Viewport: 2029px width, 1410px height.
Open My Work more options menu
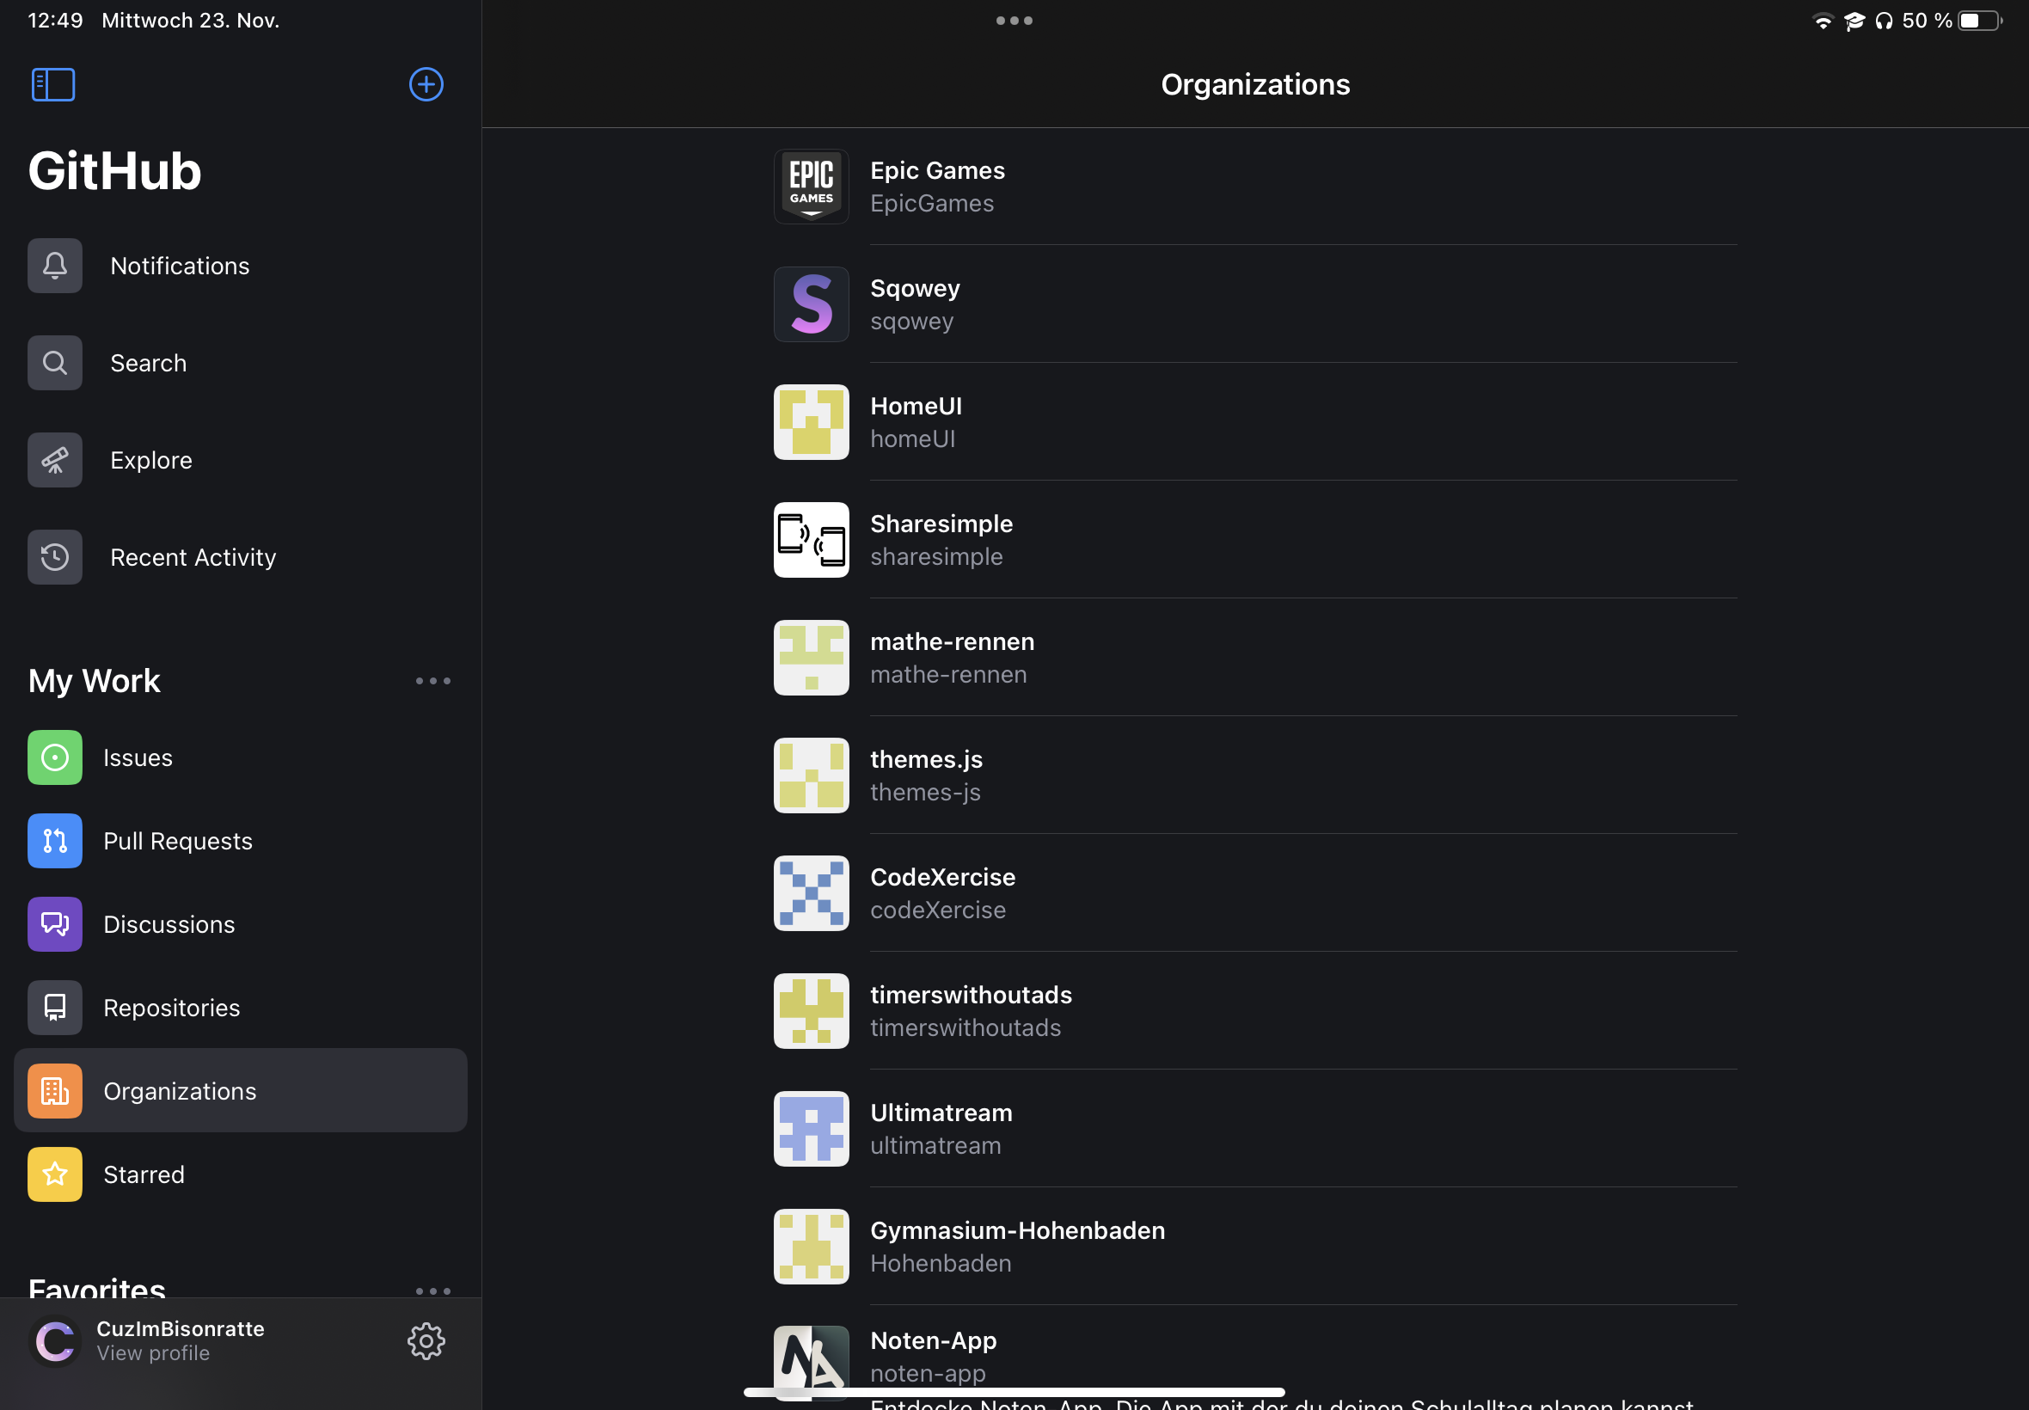pyautogui.click(x=432, y=681)
